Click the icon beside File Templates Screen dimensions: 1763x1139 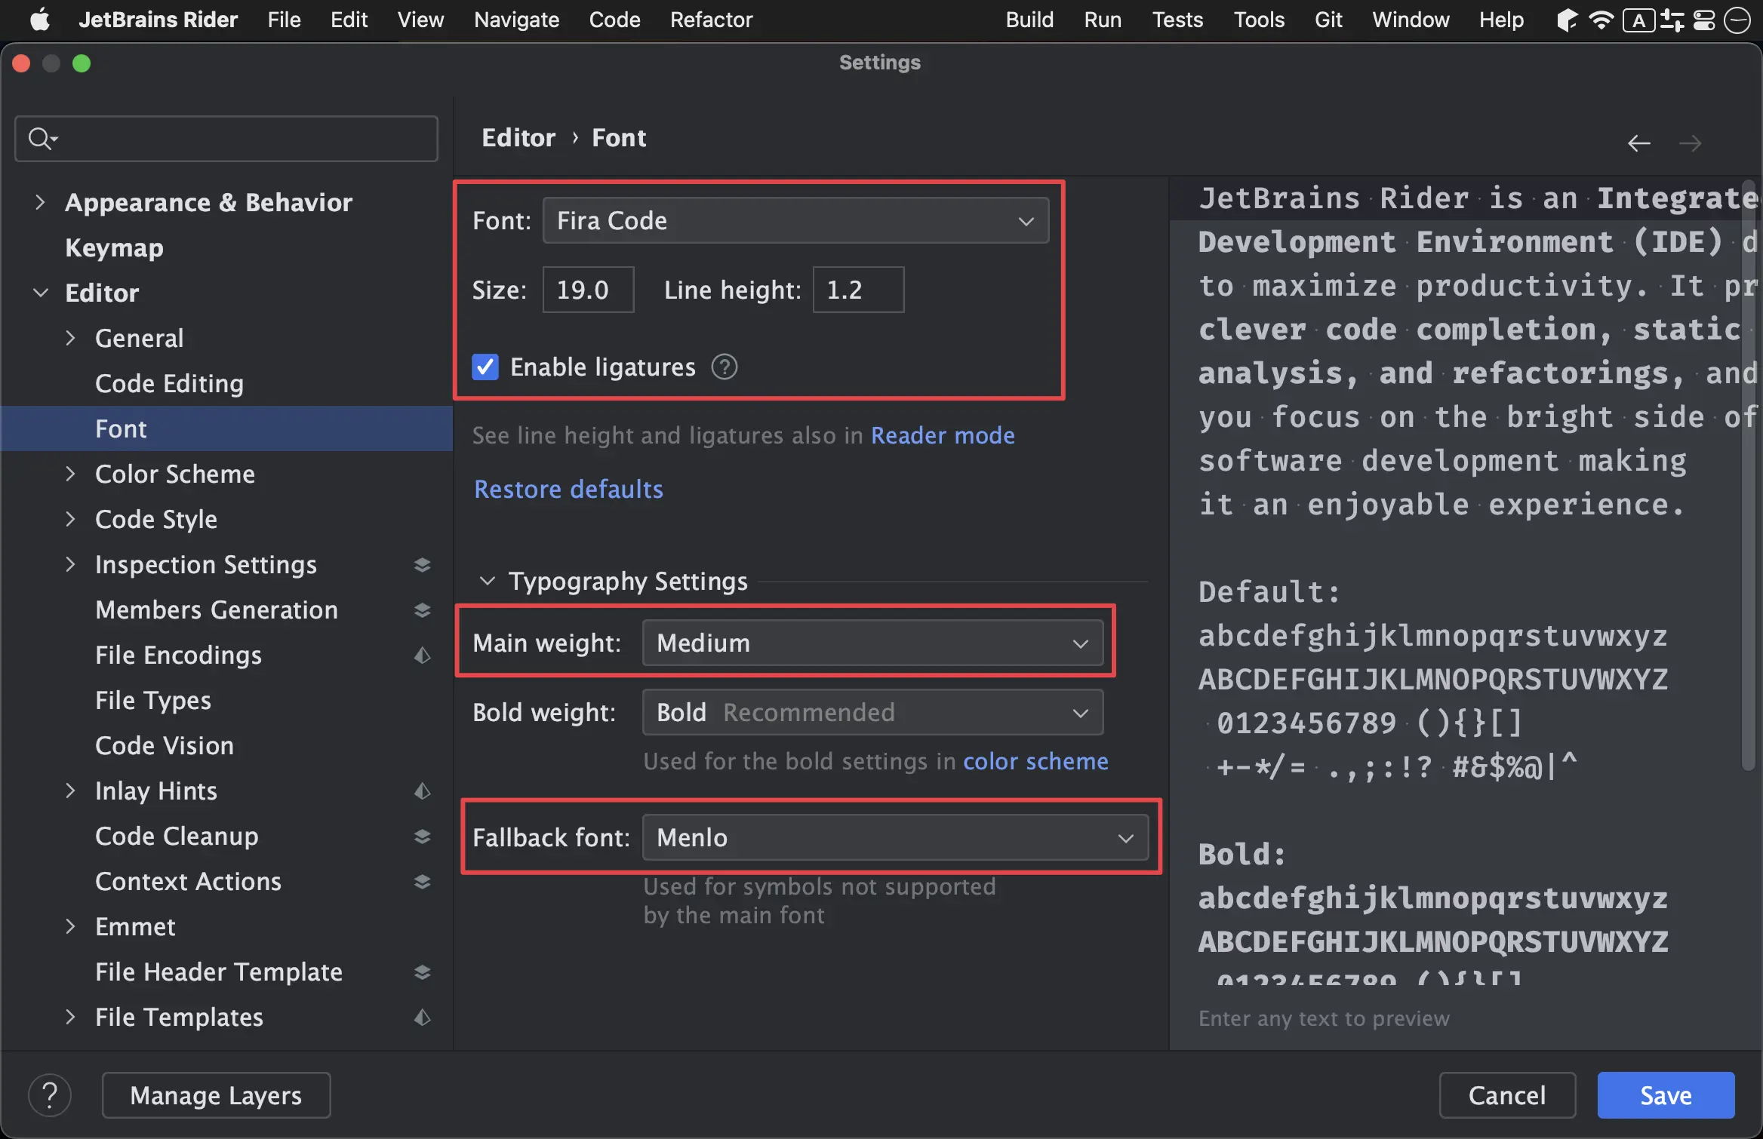(423, 1018)
